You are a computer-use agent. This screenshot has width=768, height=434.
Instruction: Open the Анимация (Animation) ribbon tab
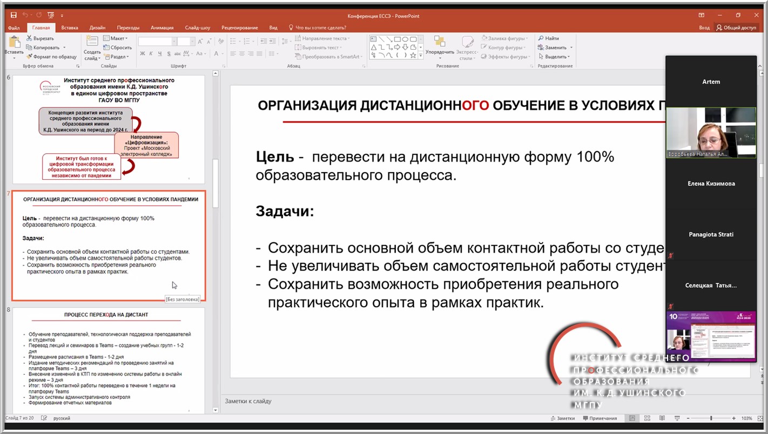(x=162, y=28)
